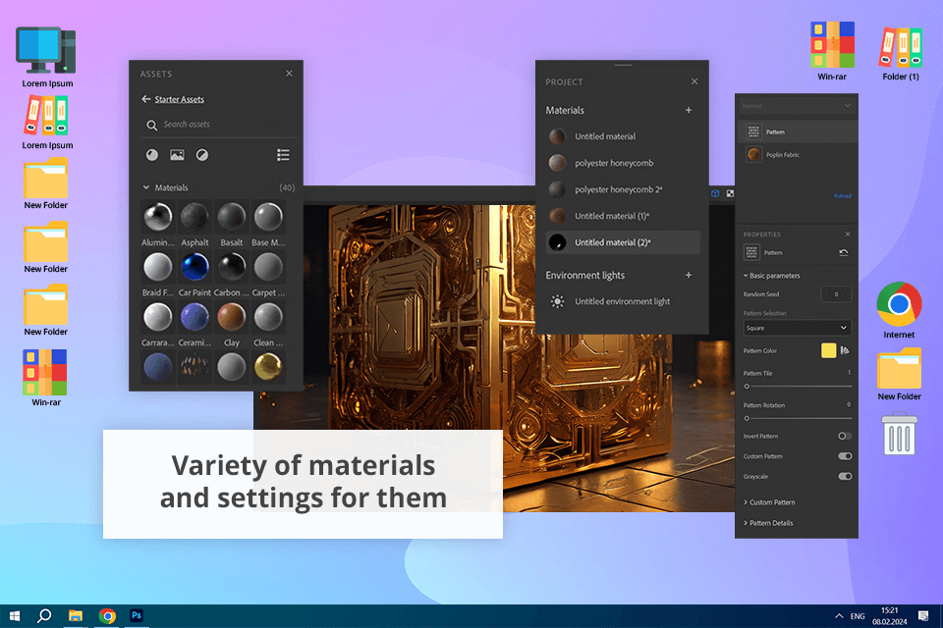Open the notification center icon
The image size is (943, 628).
click(x=923, y=615)
